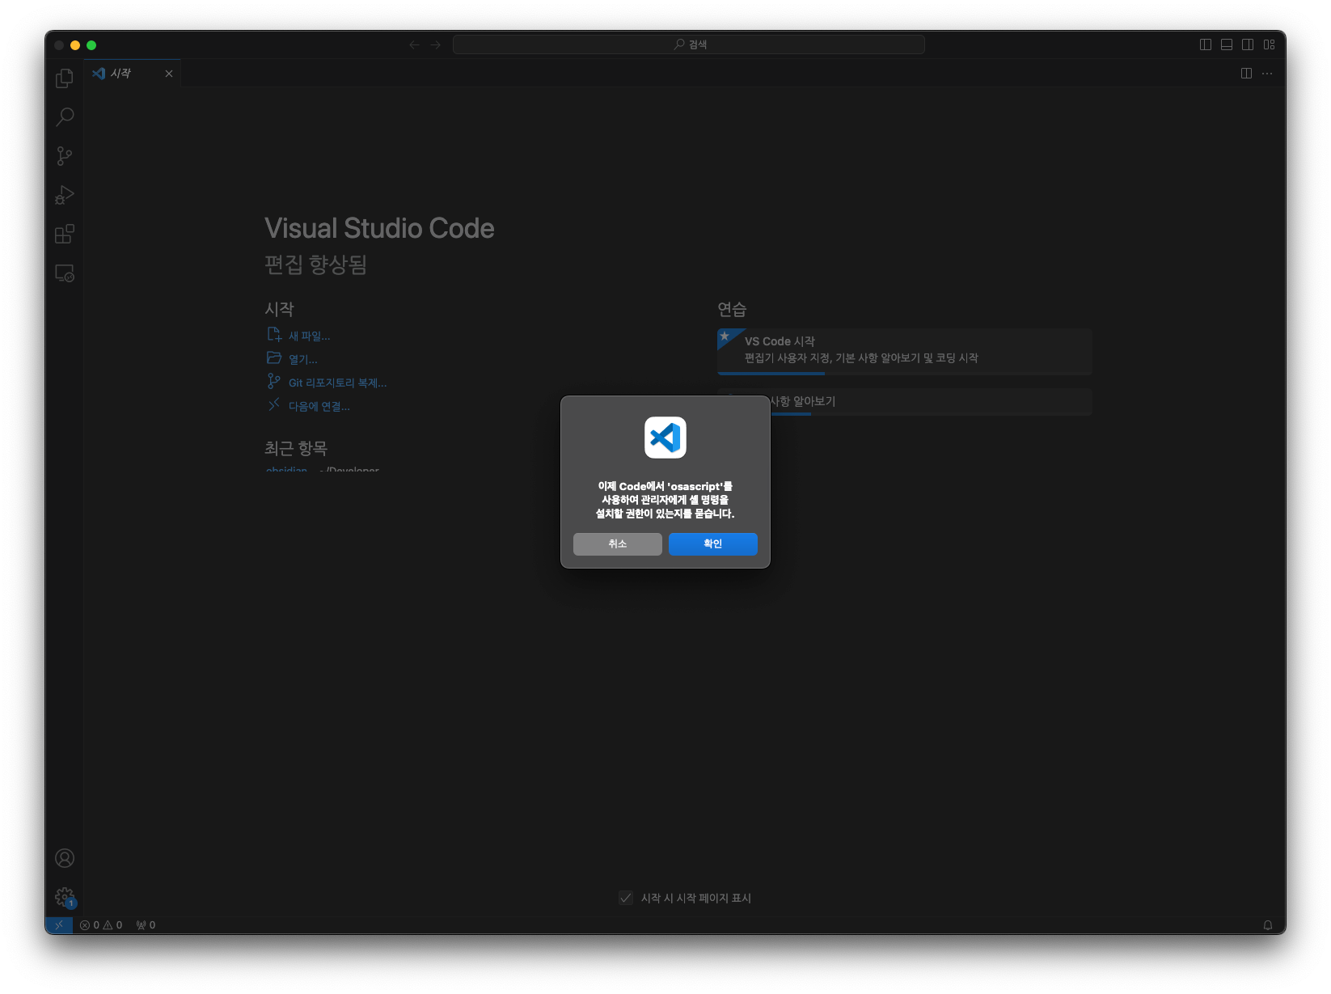The width and height of the screenshot is (1331, 994).
Task: Click the 확인 button in the dialog
Action: coord(713,544)
